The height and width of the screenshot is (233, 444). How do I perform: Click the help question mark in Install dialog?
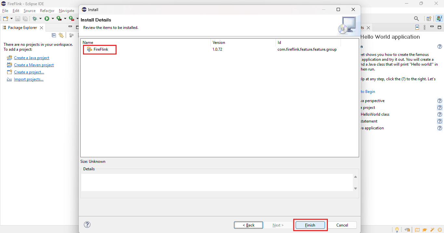coord(87,225)
